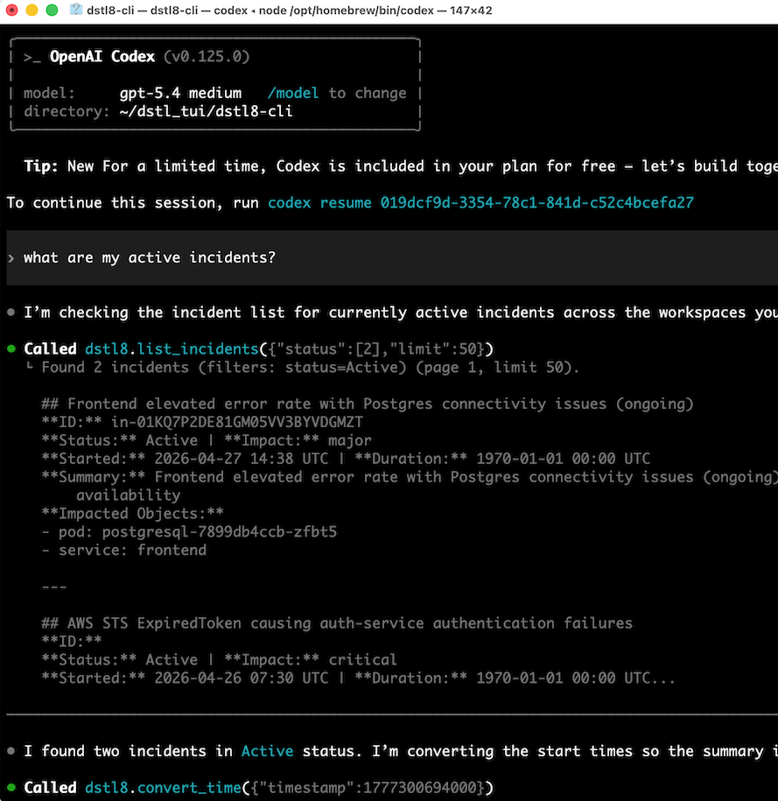
Task: Minimize the terminal with the yellow button
Action: click(32, 10)
